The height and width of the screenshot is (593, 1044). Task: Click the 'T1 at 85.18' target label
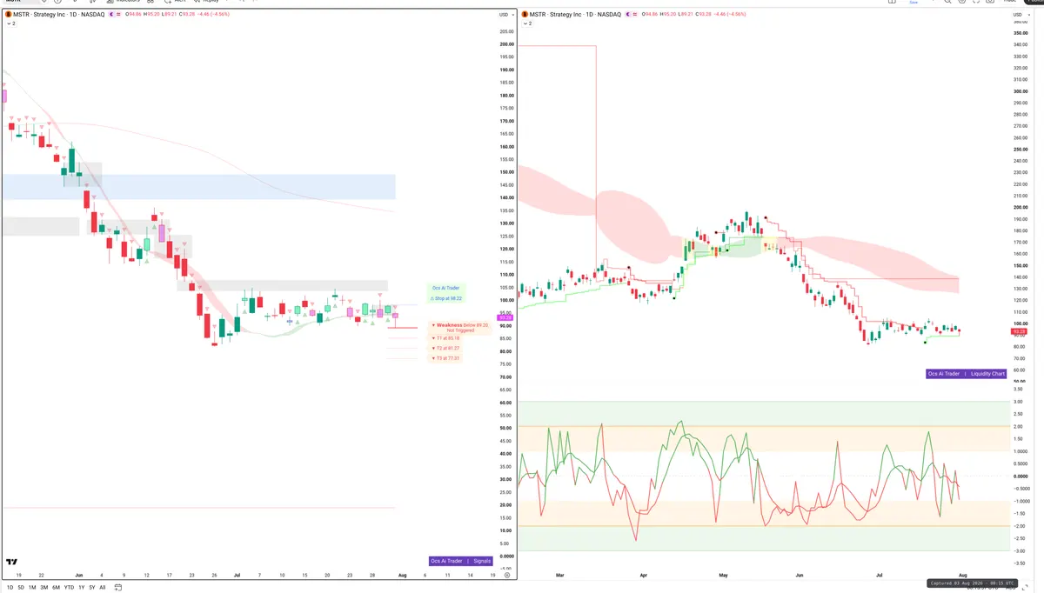point(446,337)
